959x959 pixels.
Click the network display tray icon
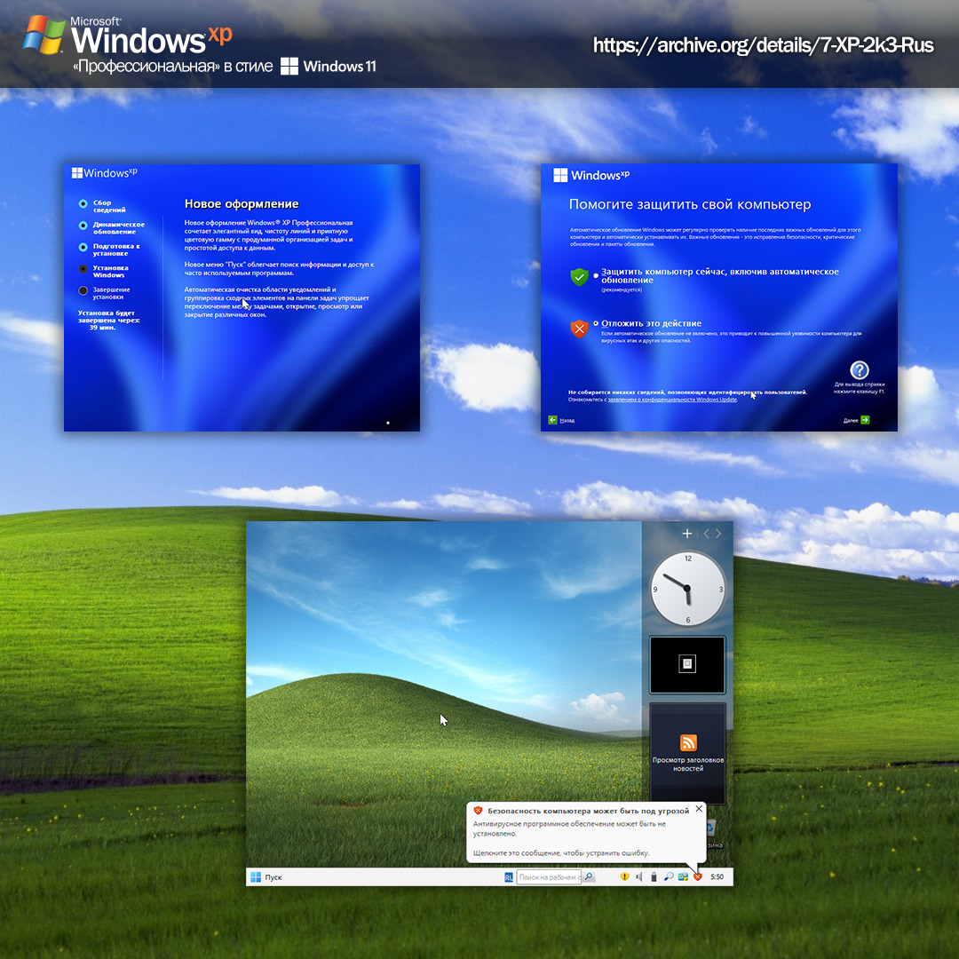[x=683, y=877]
